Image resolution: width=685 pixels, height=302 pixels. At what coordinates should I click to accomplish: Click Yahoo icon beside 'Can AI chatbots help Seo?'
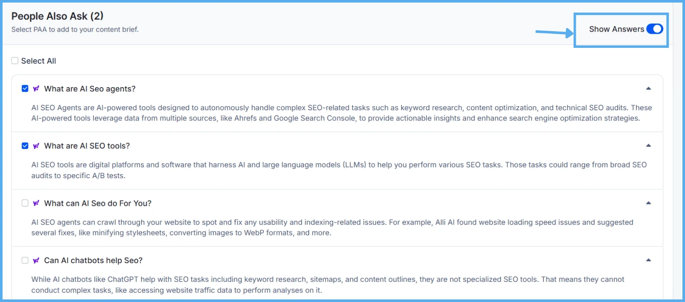(x=36, y=260)
